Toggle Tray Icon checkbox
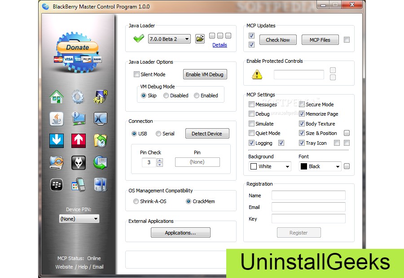The width and height of the screenshot is (404, 278). click(302, 143)
